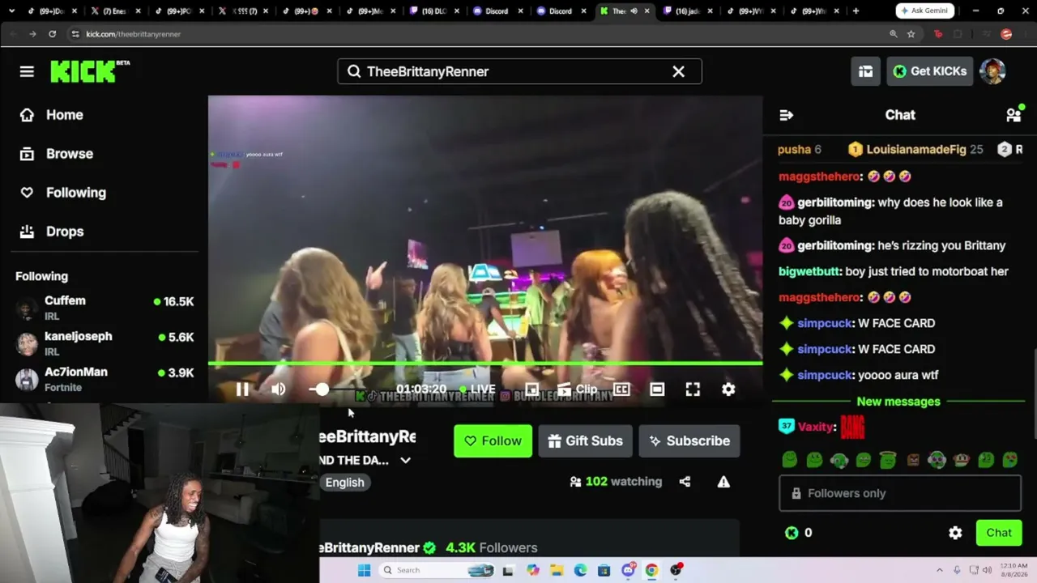The width and height of the screenshot is (1037, 583).
Task: Reload the page in browser
Action: [52, 34]
